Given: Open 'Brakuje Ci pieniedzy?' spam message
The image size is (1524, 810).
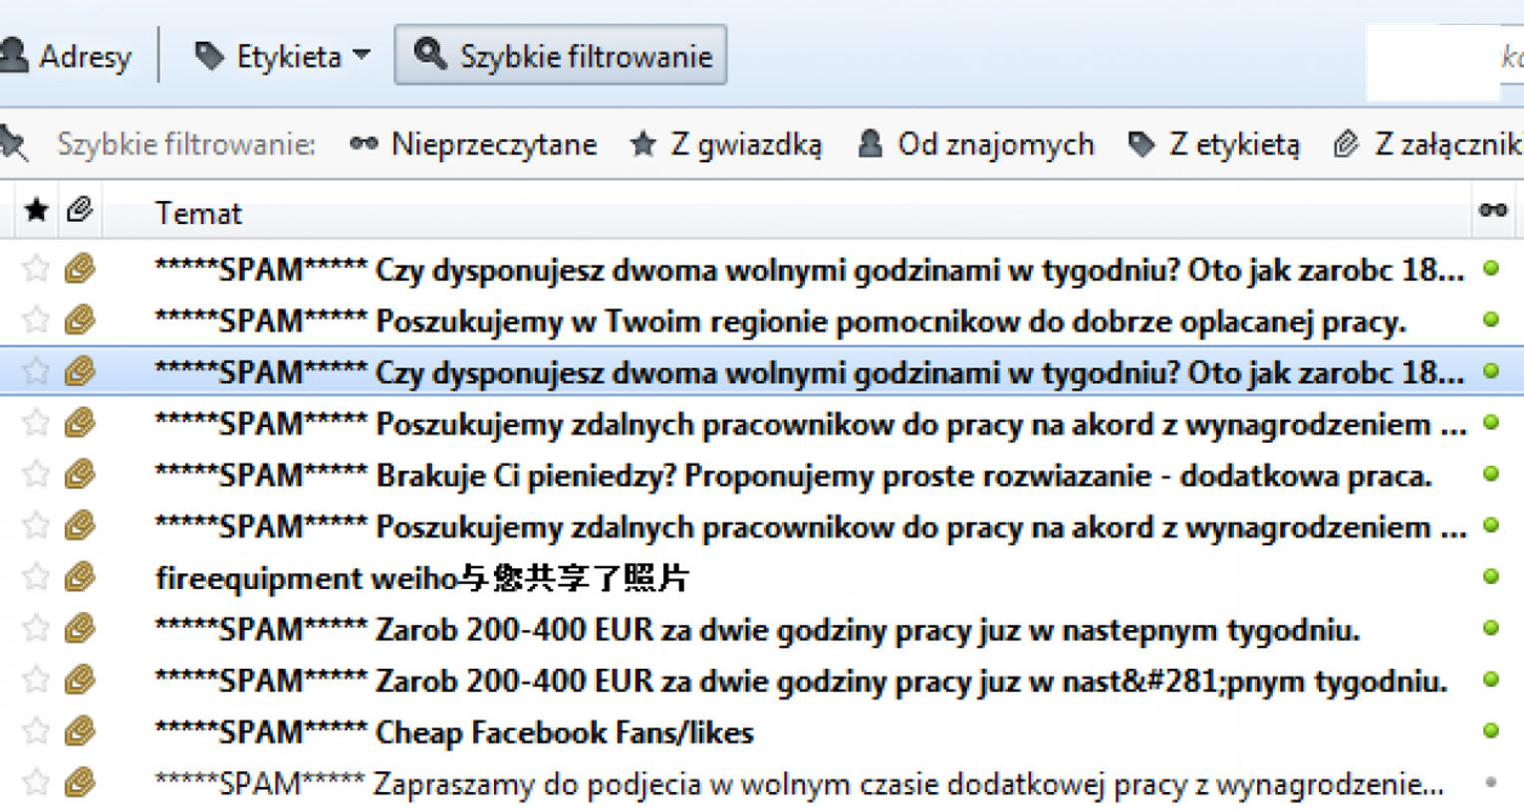Looking at the screenshot, I should (803, 476).
